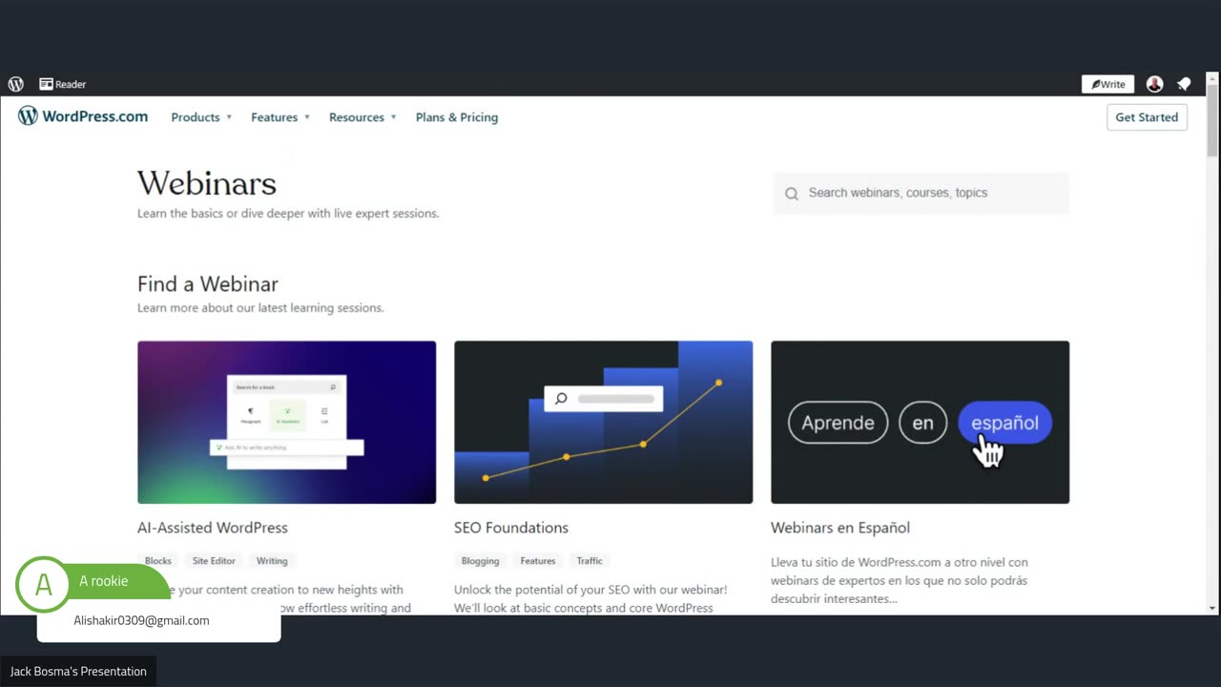This screenshot has width=1221, height=687.
Task: Open the AI-Assisted WordPress title link
Action: (213, 528)
